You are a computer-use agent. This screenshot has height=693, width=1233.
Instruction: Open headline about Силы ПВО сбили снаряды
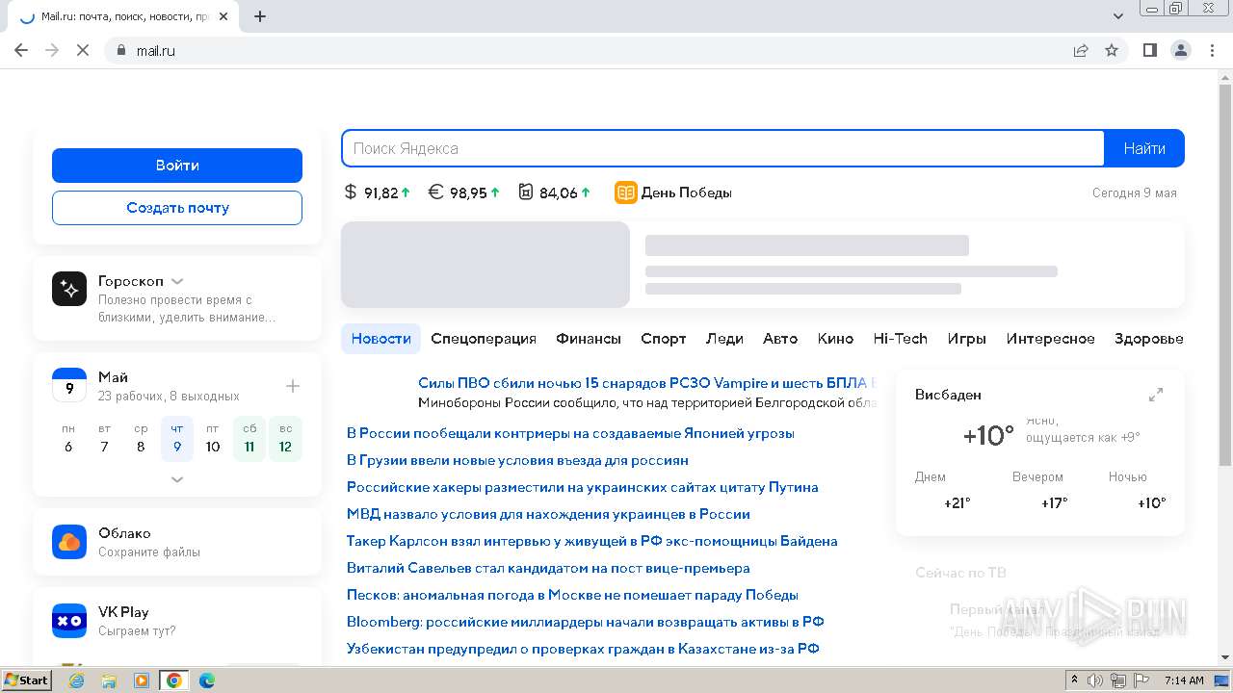(x=645, y=383)
